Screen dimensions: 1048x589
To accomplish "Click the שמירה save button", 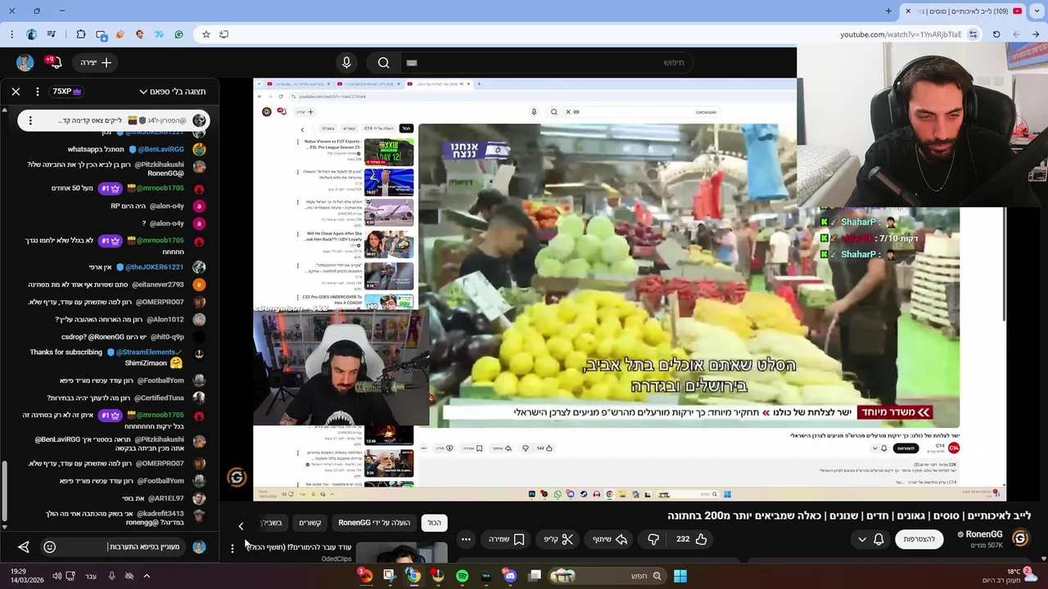I will click(506, 539).
